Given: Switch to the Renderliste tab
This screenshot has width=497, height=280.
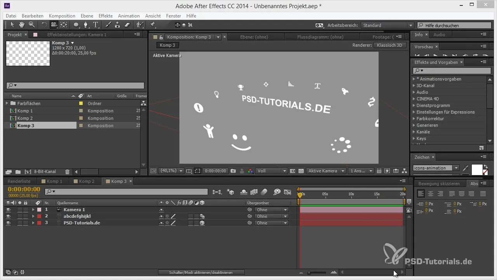Looking at the screenshot, I should point(19,181).
